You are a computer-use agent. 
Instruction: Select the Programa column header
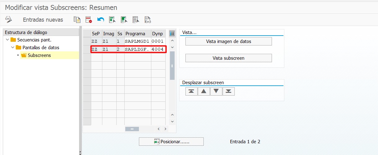138,34
